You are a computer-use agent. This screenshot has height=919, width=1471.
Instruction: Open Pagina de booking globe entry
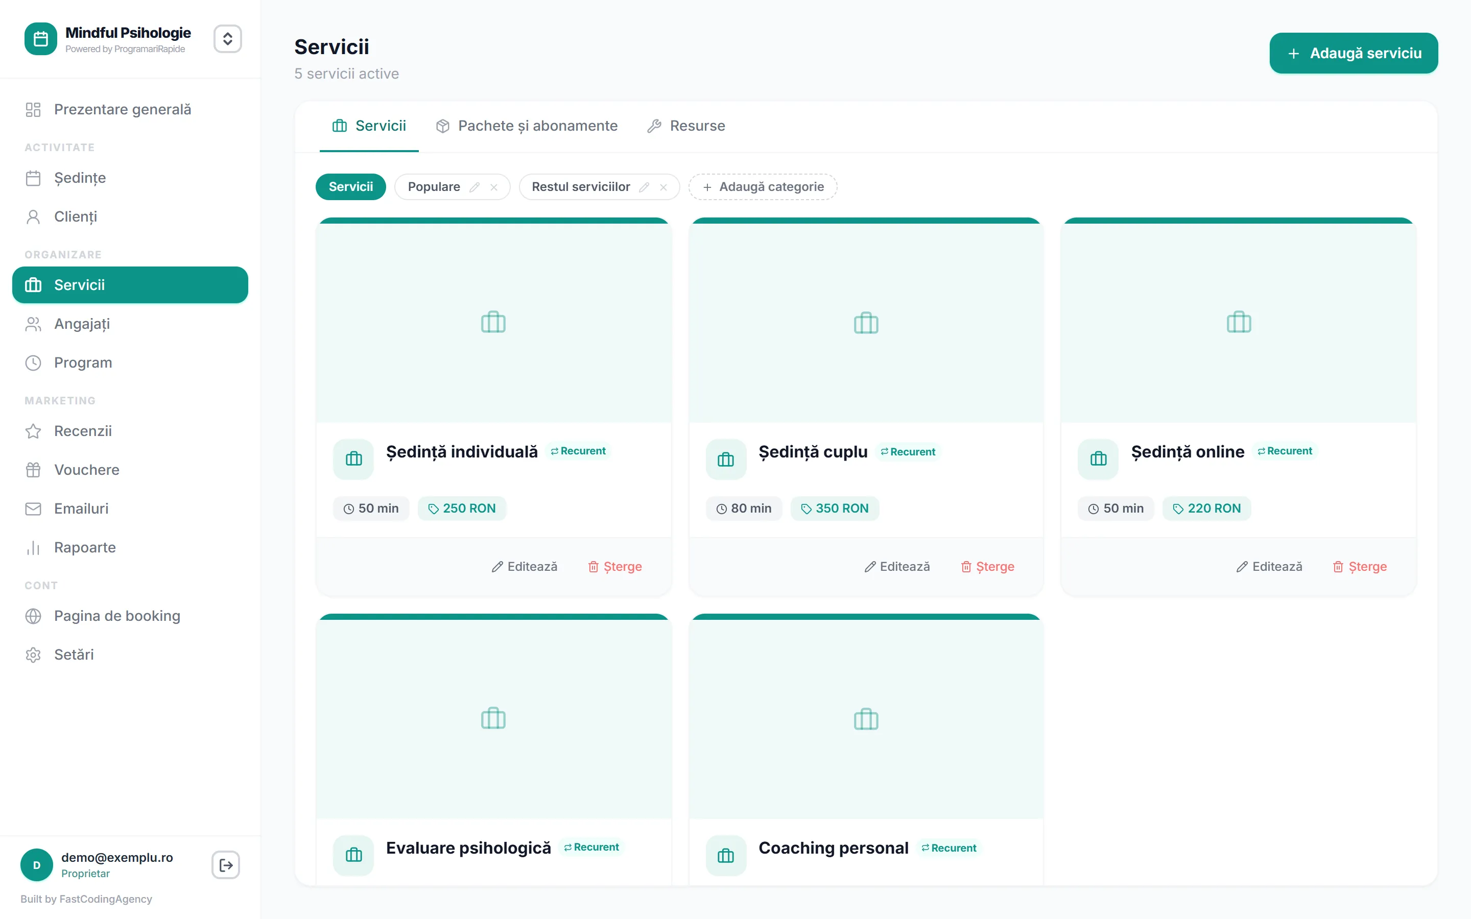coord(130,616)
